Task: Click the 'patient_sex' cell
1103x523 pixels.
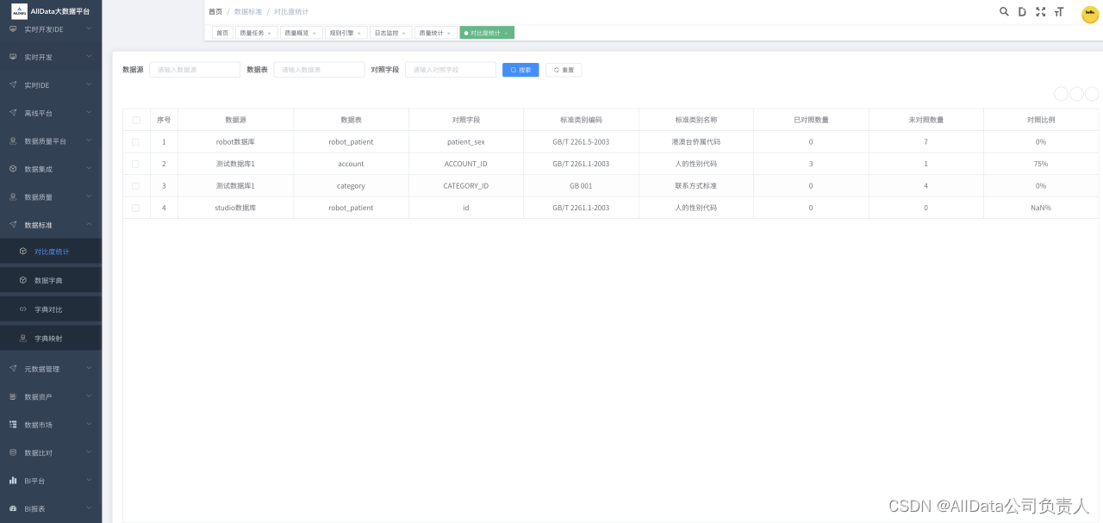Action: point(466,141)
